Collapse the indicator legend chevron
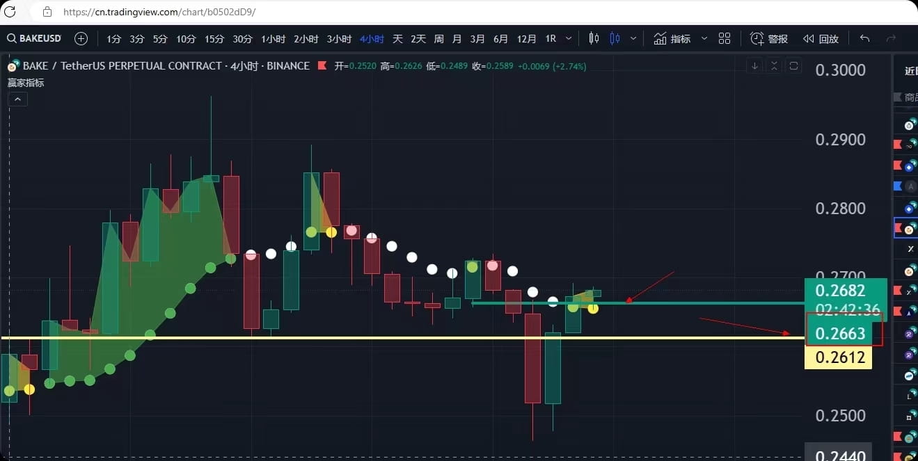 click(x=17, y=99)
